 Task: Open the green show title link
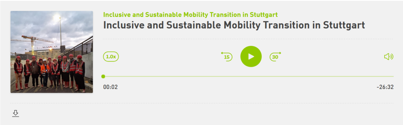click(190, 15)
